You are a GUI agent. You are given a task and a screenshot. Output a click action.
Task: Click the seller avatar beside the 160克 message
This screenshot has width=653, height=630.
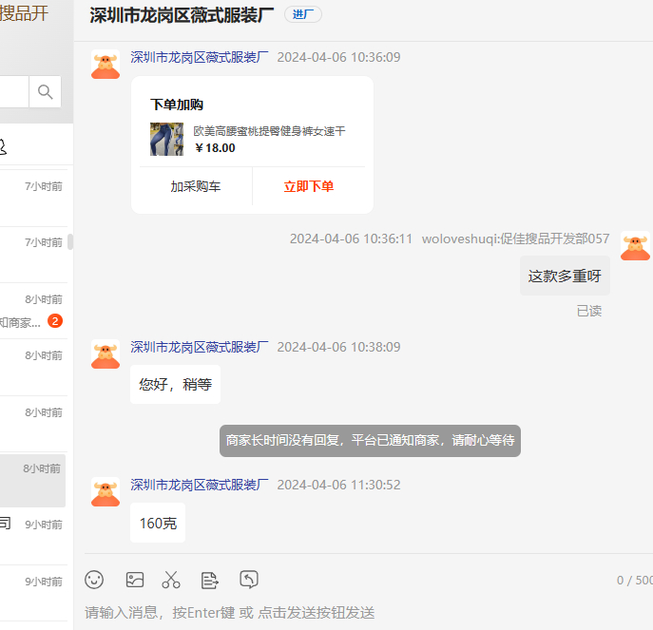click(x=106, y=492)
